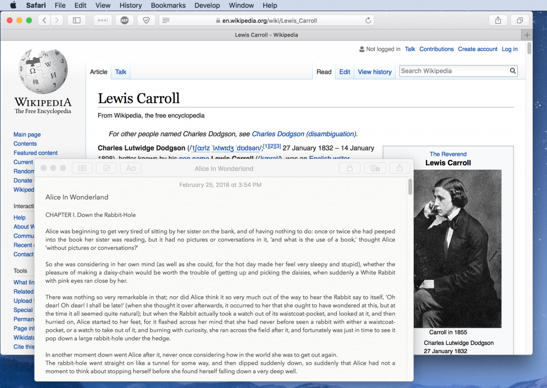The image size is (547, 388).
Task: Click the Talk link in the top user bar
Action: (x=410, y=49)
